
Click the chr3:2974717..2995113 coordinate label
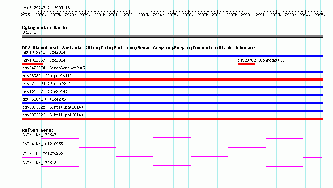pyautogui.click(x=46, y=8)
